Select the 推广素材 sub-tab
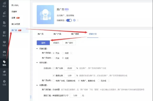Screen dimensions: 153x101 [x=69, y=43]
